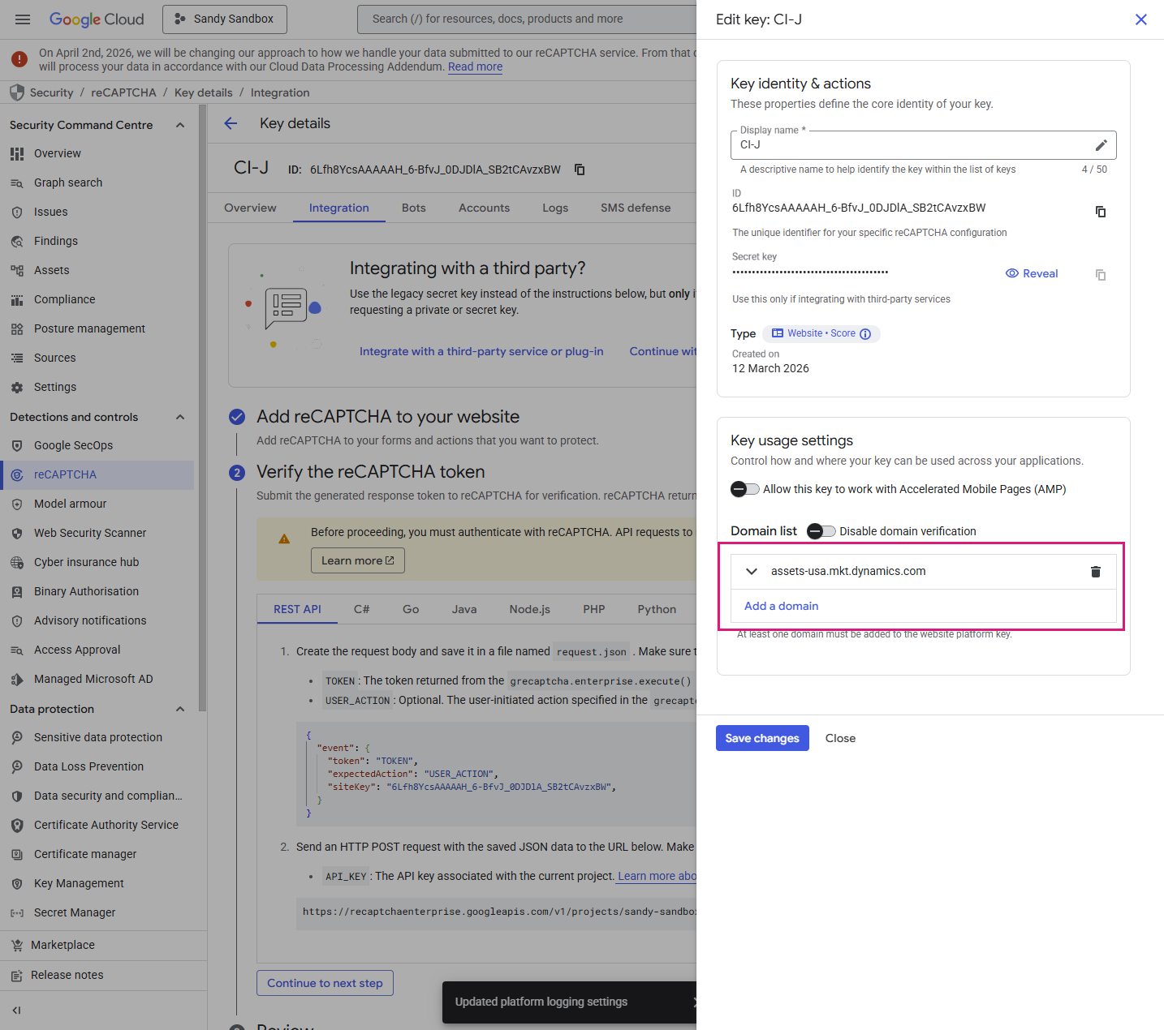Screen dimensions: 1164x1030
Task: Copy the ID in Edit key panel
Action: (1101, 212)
